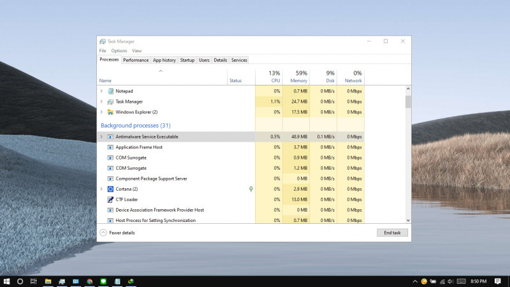Screen dimensions: 510x287
Task: Sort by the Memory column header
Action: [296, 77]
